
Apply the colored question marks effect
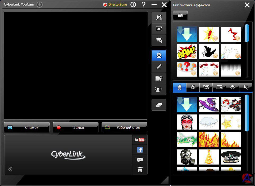pos(187,69)
